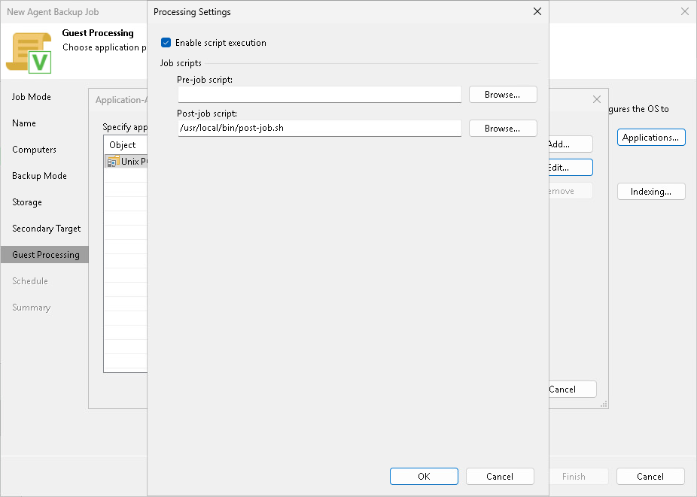Go to the Name wizard step
697x497 pixels.
[x=24, y=123]
